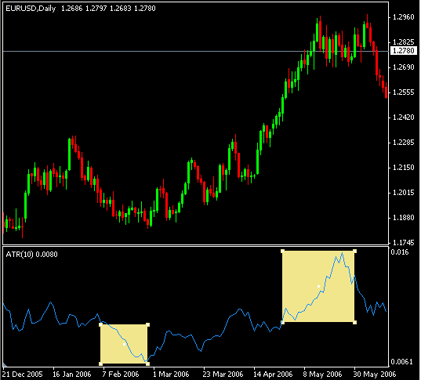Select top-left handle of the large yellow rectangle
Viewport: 421px width, 380px height.
click(282, 252)
